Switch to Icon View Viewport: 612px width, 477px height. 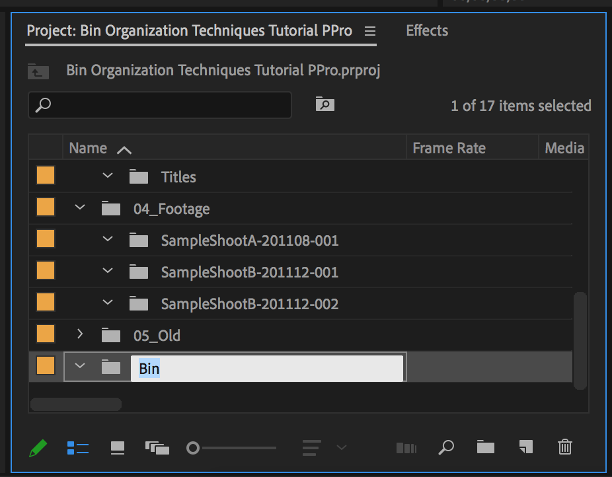(118, 448)
